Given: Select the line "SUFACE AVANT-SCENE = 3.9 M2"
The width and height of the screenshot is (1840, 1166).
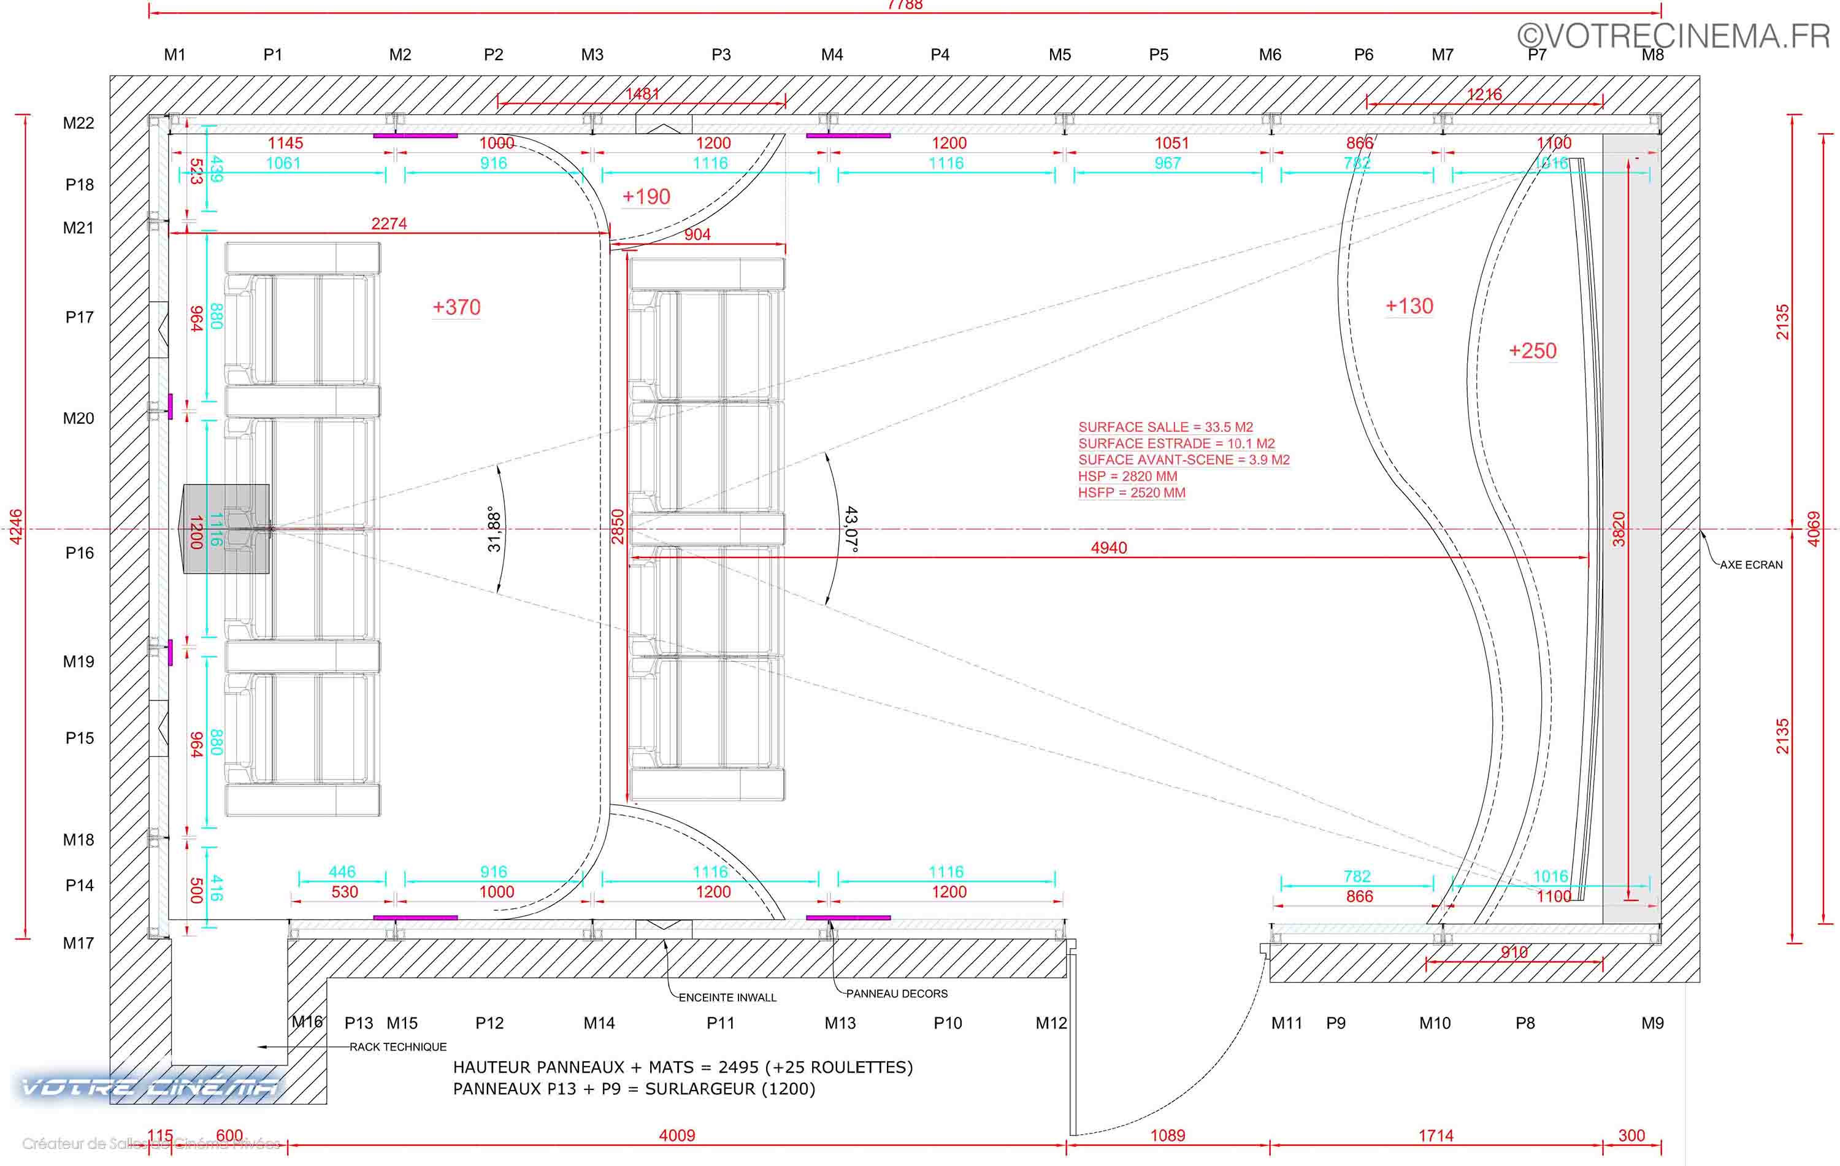Looking at the screenshot, I should (1184, 460).
